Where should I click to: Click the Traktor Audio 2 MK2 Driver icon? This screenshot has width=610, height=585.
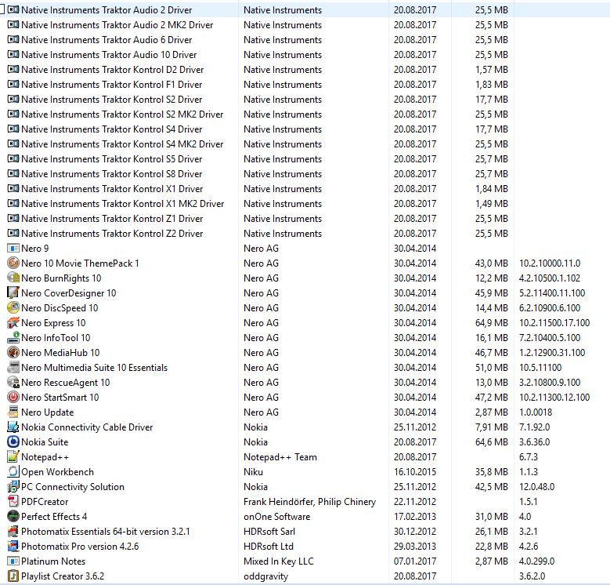[13, 24]
